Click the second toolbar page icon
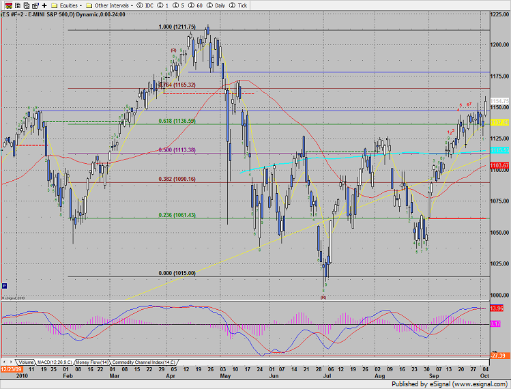The width and height of the screenshot is (511, 389). click(x=18, y=5)
